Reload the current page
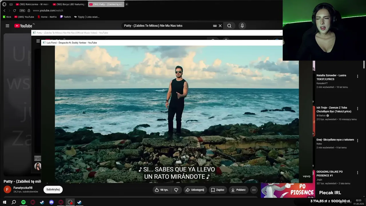 (15, 11)
